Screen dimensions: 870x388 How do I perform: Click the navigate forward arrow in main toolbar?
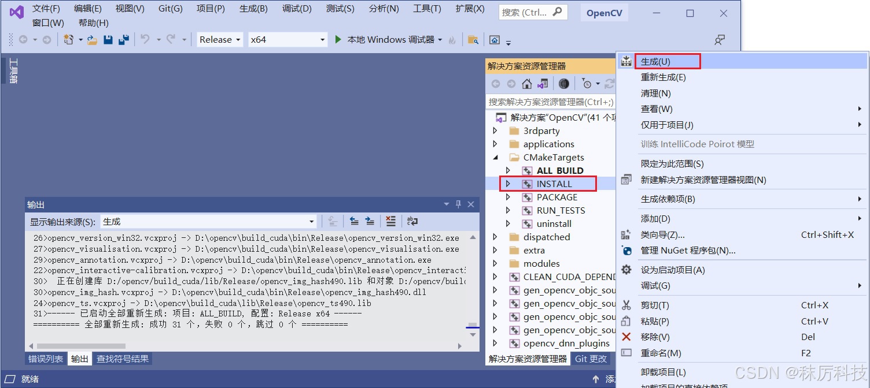47,39
